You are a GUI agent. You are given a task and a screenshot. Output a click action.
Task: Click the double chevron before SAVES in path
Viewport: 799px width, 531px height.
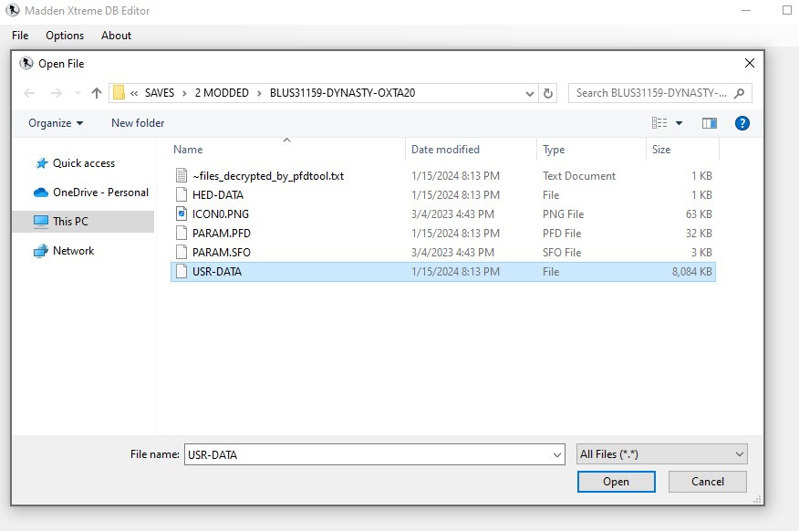[134, 93]
